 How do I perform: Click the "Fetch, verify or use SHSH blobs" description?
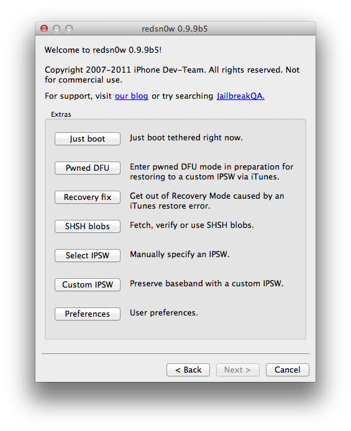(x=192, y=225)
